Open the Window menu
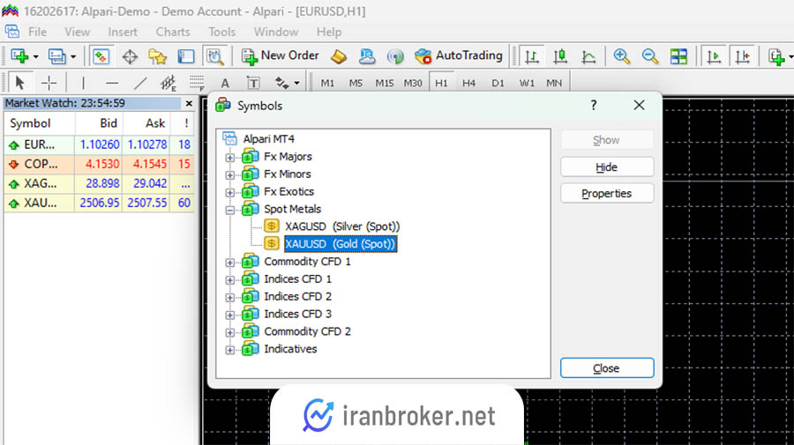This screenshot has height=445, width=794. coord(276,32)
